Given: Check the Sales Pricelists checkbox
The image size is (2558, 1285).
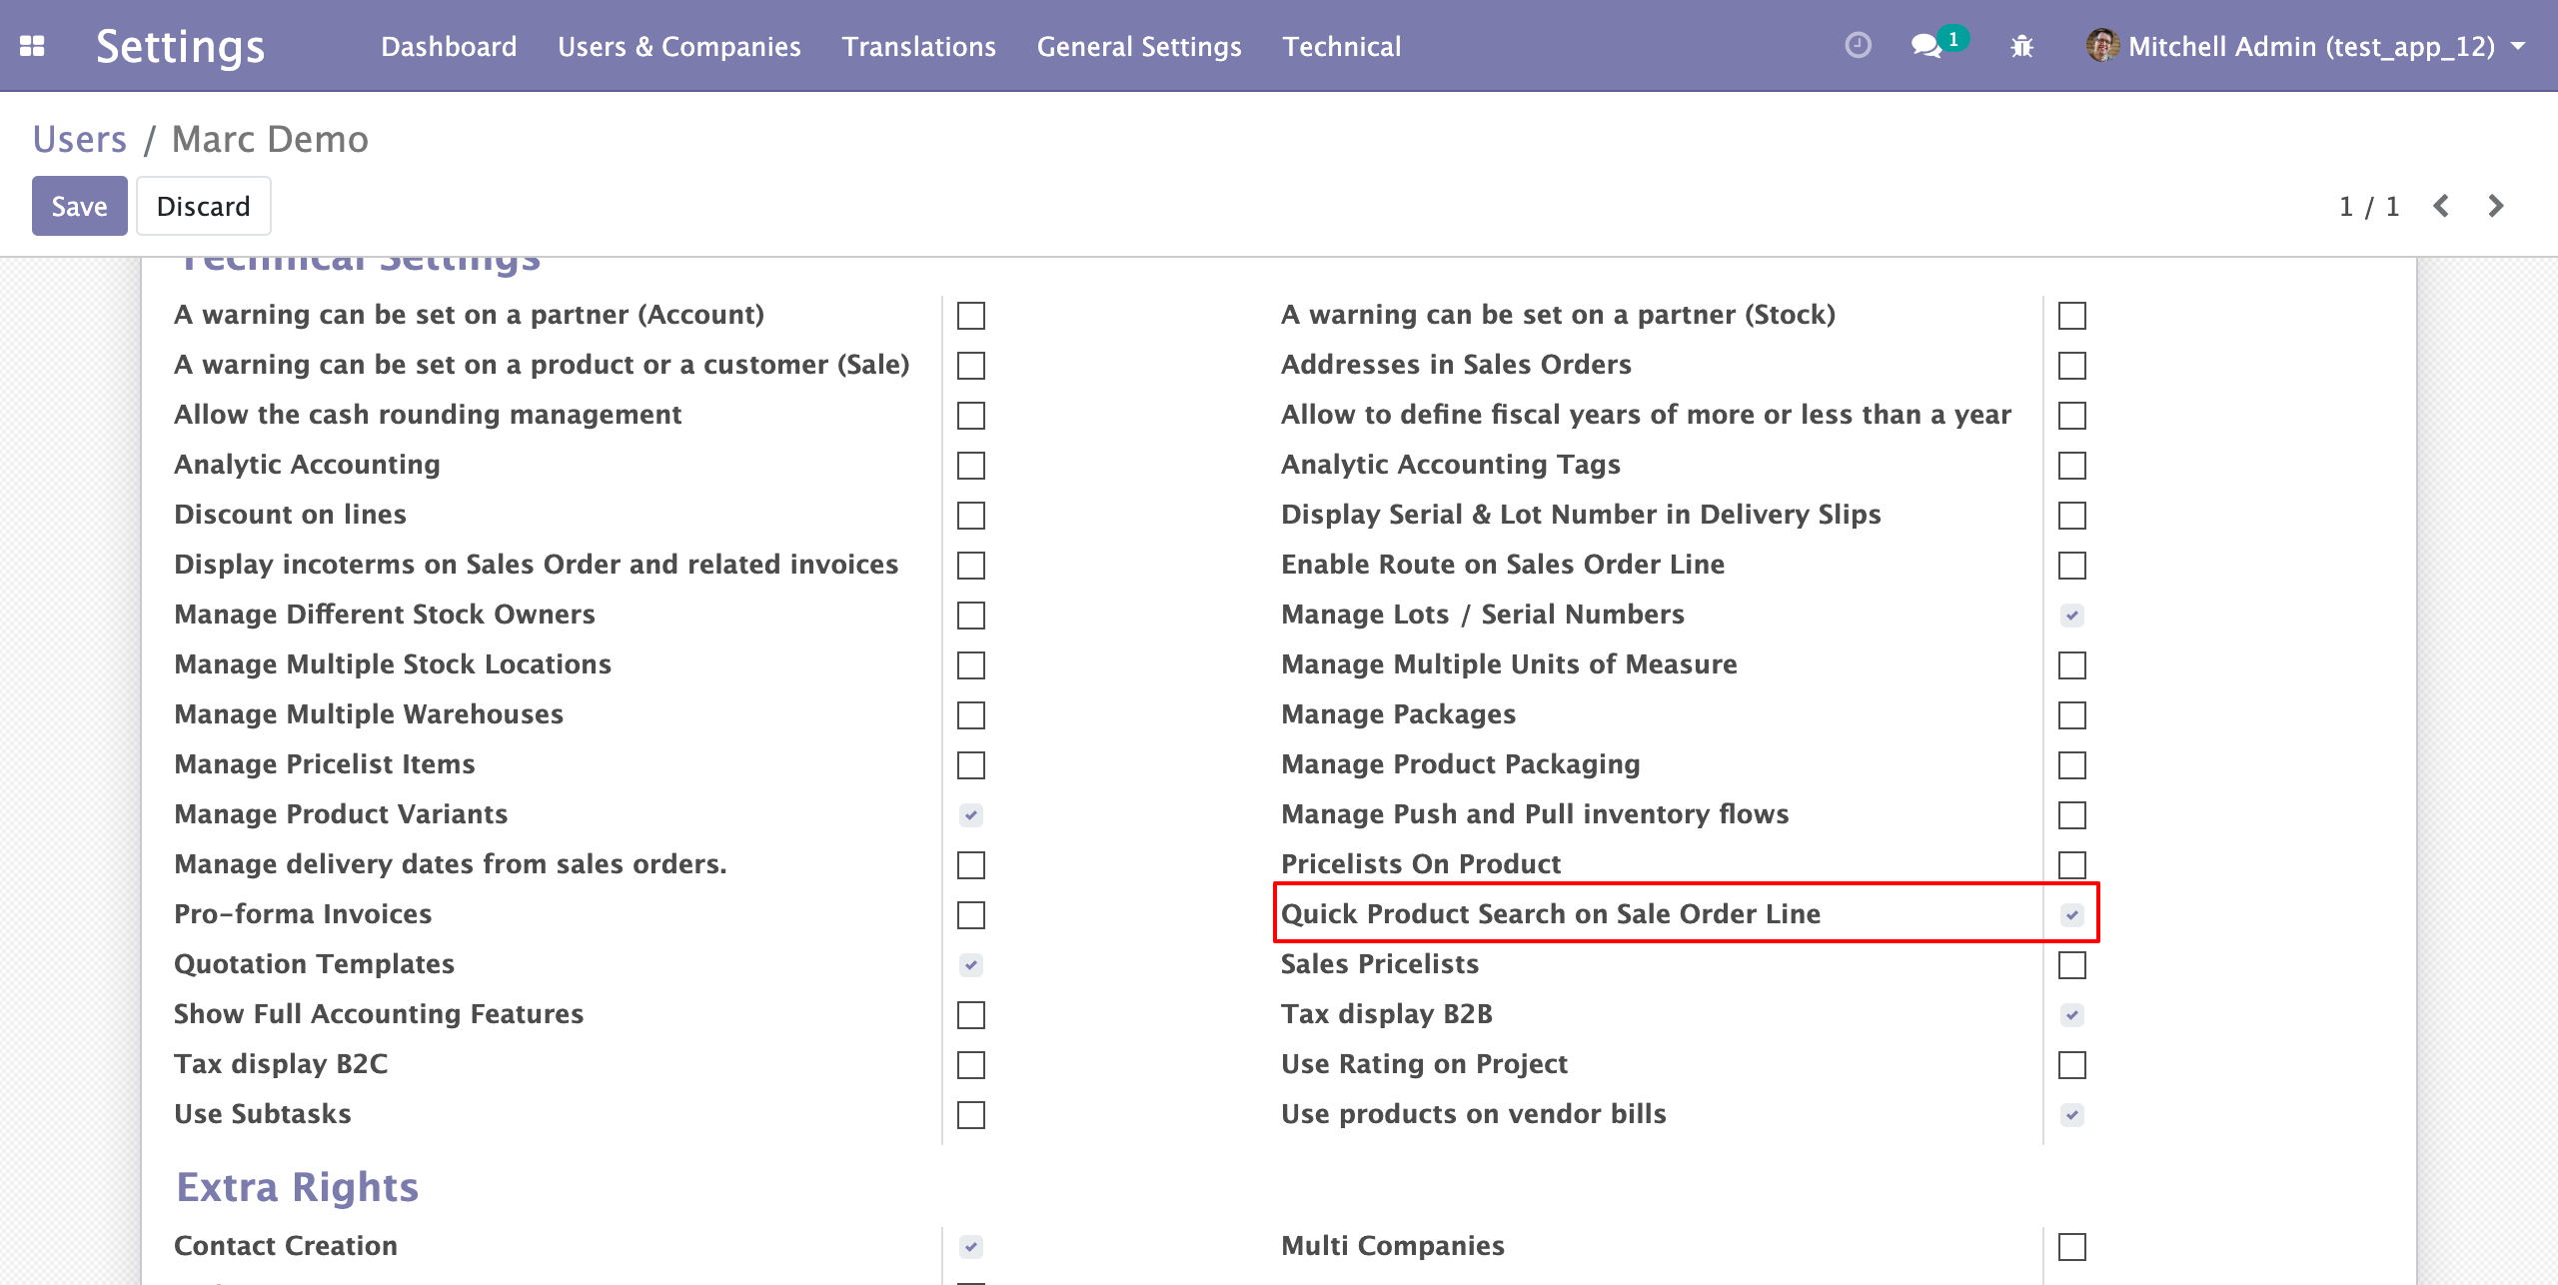Looking at the screenshot, I should pyautogui.click(x=2071, y=965).
